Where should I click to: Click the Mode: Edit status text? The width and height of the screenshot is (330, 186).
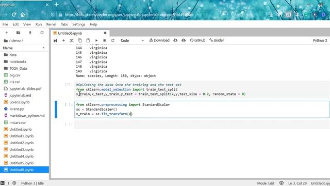[x=266, y=183]
